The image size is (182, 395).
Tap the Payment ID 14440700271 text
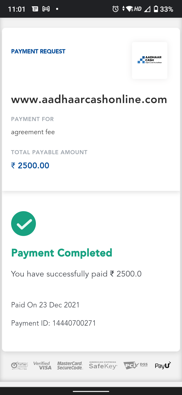click(x=53, y=323)
